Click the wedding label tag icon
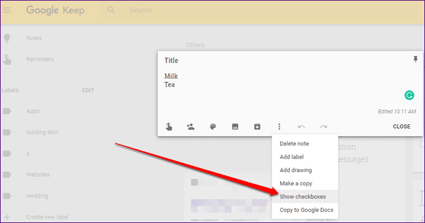The height and width of the screenshot is (223, 425). [x=7, y=195]
